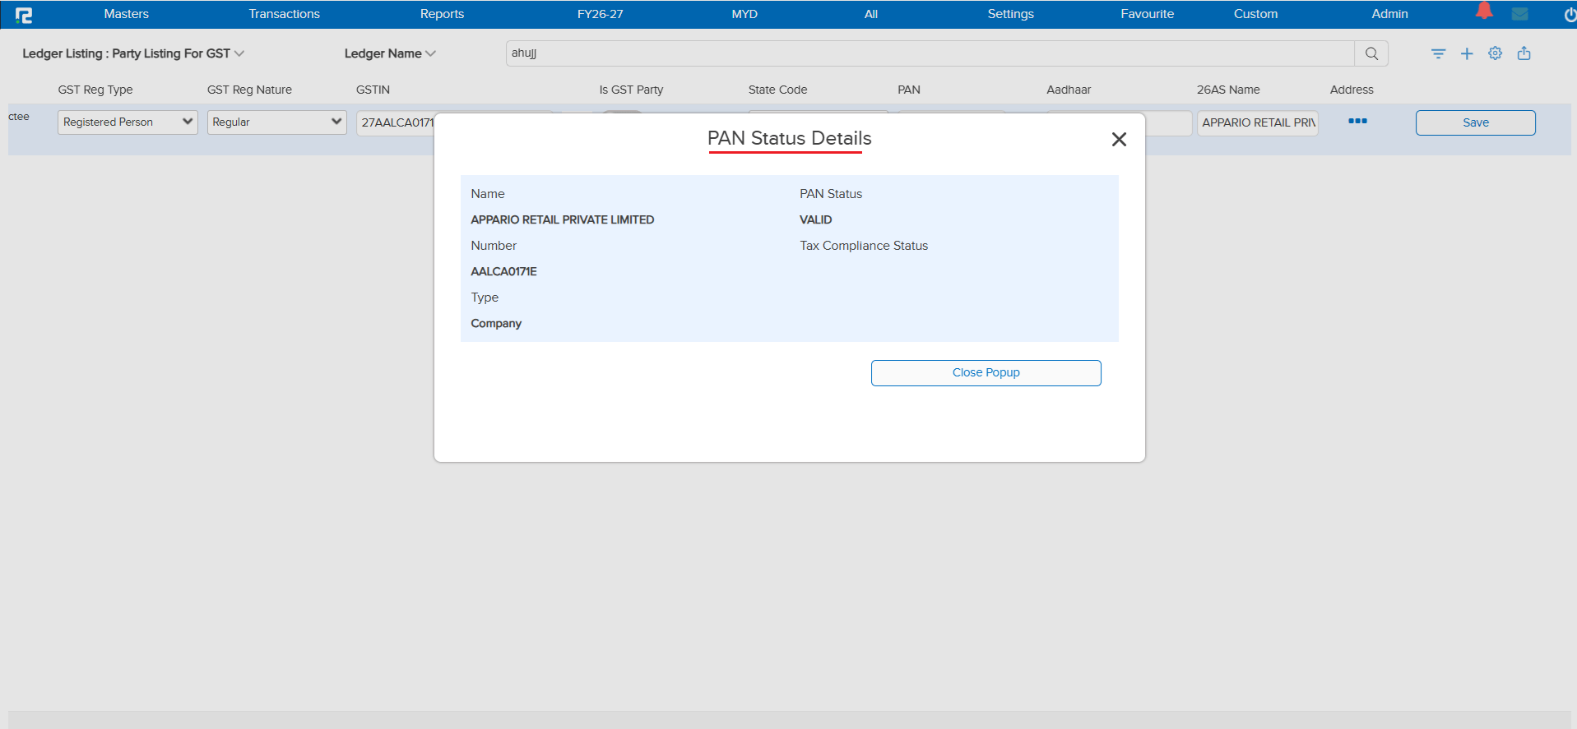Click the Save button
The image size is (1577, 729).
(x=1475, y=122)
